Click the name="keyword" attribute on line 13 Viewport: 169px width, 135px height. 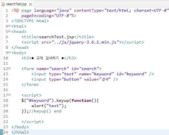pos(96,74)
